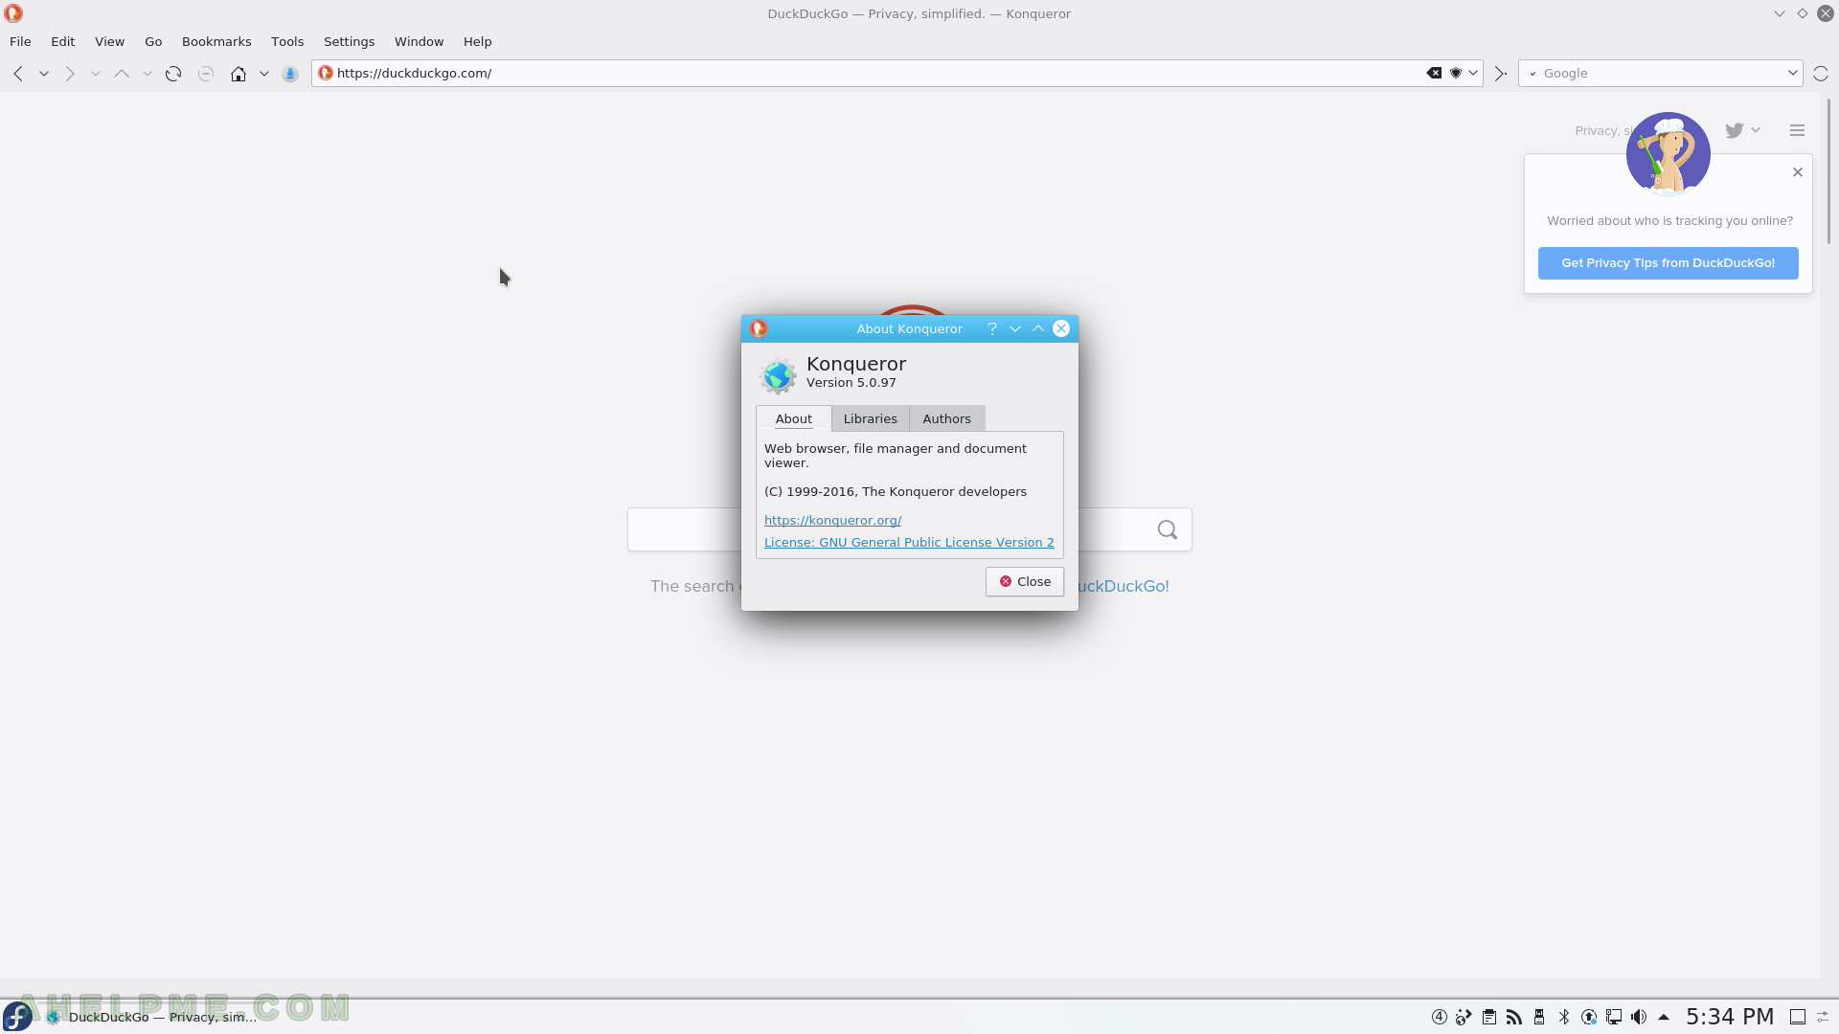This screenshot has height=1034, width=1839.
Task: Reload the page with the Reload icon
Action: point(173,74)
